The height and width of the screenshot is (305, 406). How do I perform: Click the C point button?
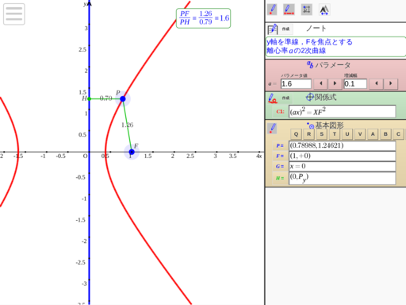[398, 134]
